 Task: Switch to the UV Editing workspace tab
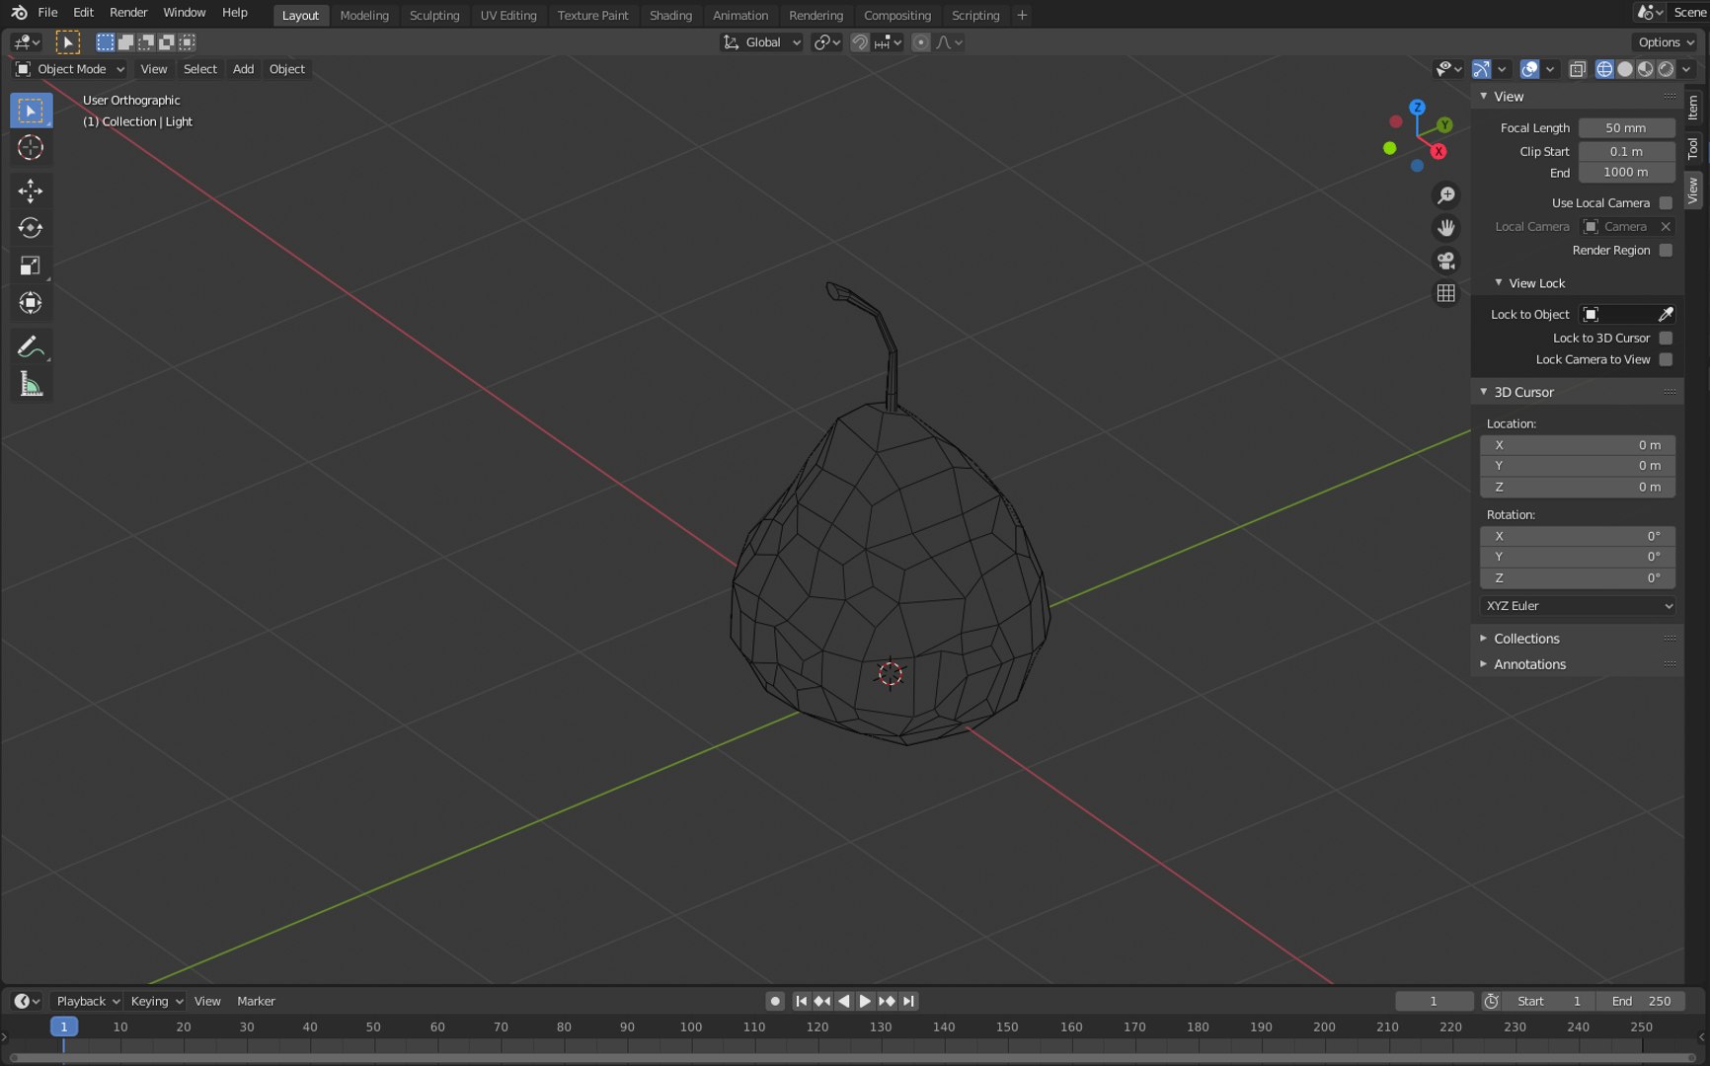pos(508,16)
